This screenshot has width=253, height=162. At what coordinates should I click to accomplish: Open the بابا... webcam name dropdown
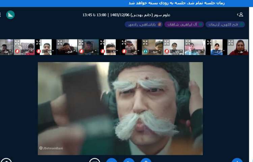click(x=177, y=52)
